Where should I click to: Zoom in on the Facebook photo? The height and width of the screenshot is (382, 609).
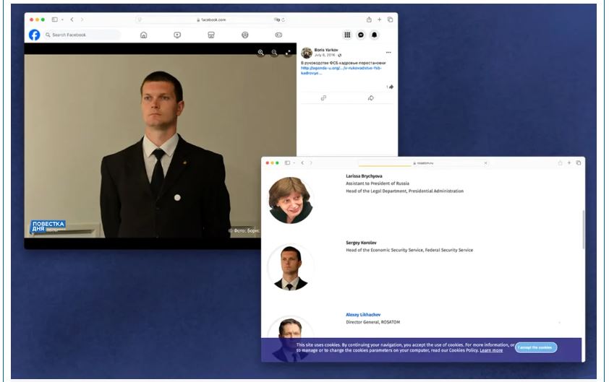(260, 53)
